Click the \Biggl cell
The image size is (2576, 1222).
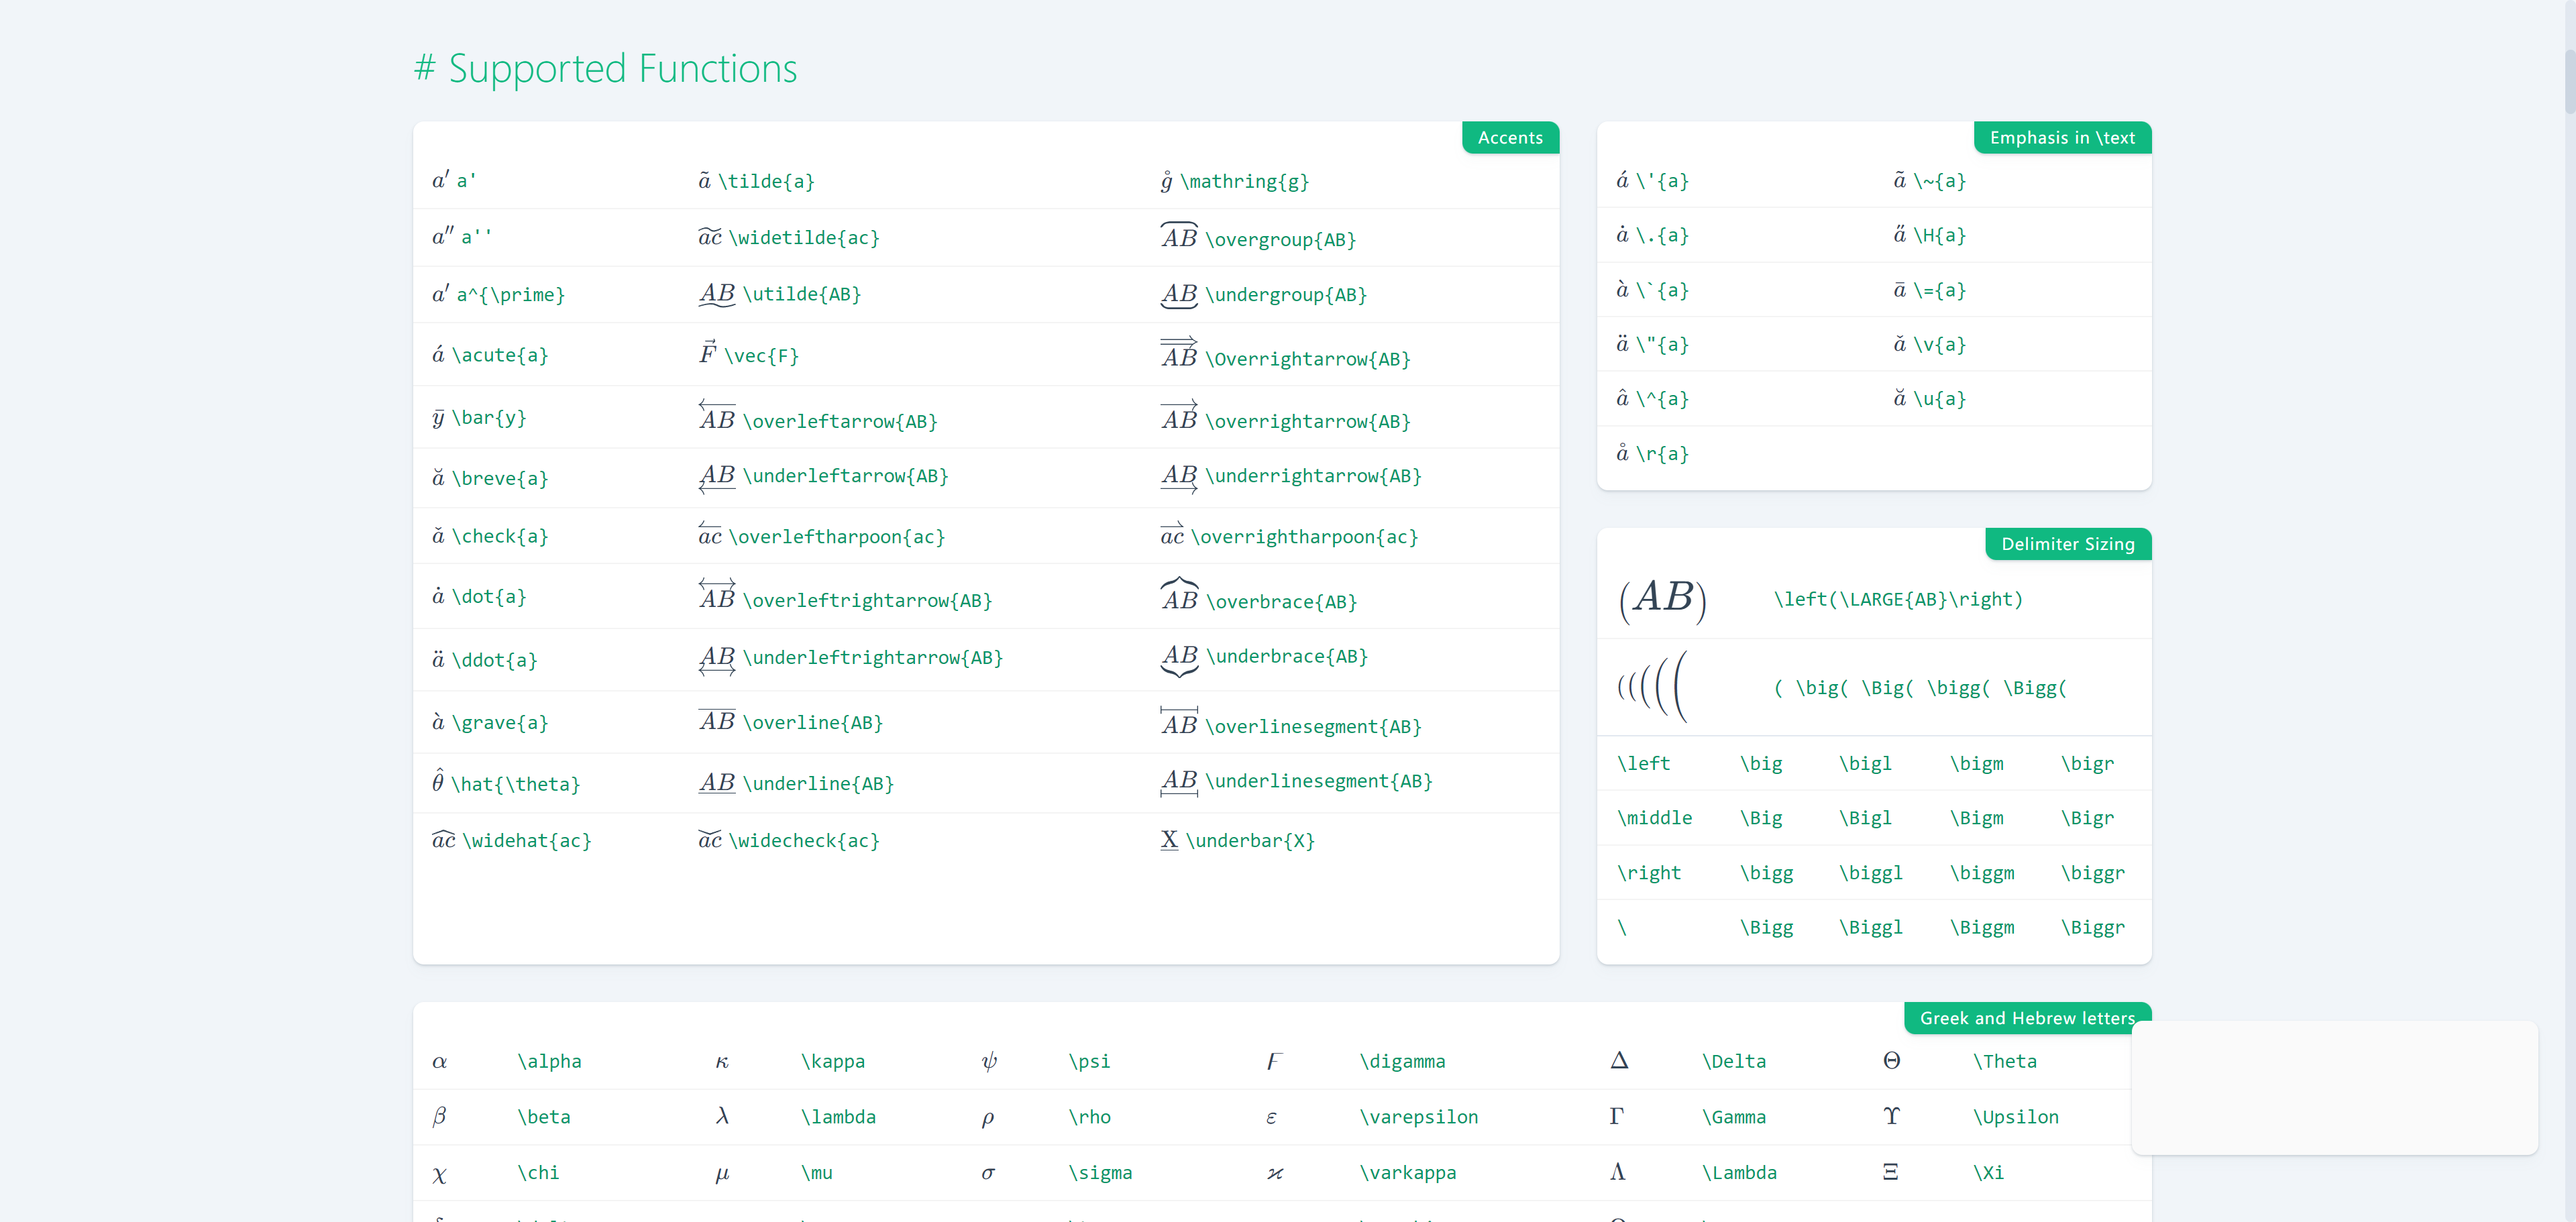point(1870,927)
